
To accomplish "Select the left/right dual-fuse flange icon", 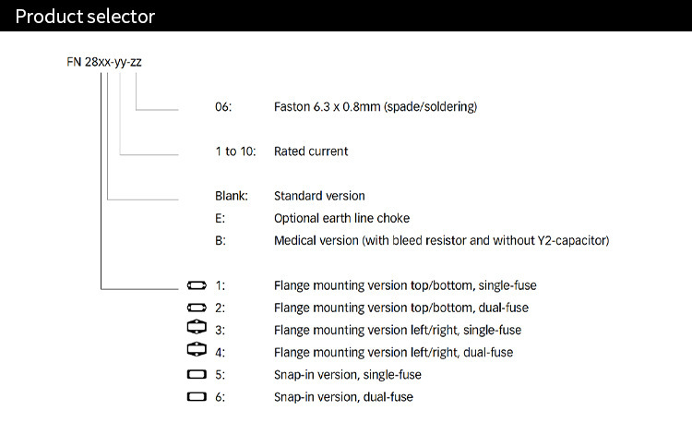I will pyautogui.click(x=197, y=349).
